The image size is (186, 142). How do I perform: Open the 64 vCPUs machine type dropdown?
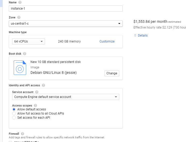(x=28, y=41)
